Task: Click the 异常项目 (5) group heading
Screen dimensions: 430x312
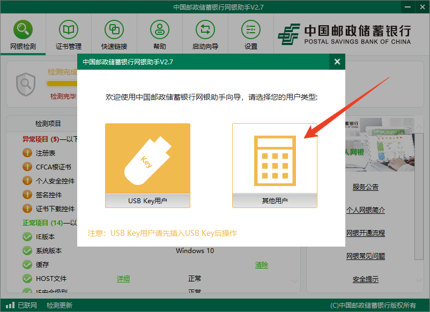Action: [x=41, y=139]
